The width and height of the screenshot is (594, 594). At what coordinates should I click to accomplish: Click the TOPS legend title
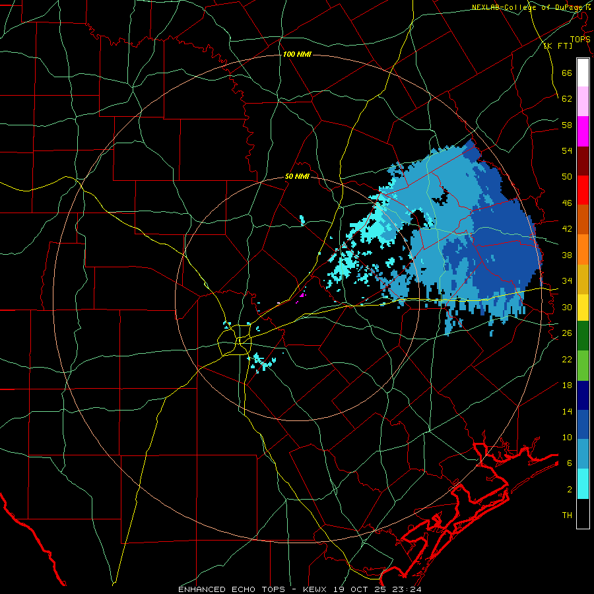(x=580, y=40)
